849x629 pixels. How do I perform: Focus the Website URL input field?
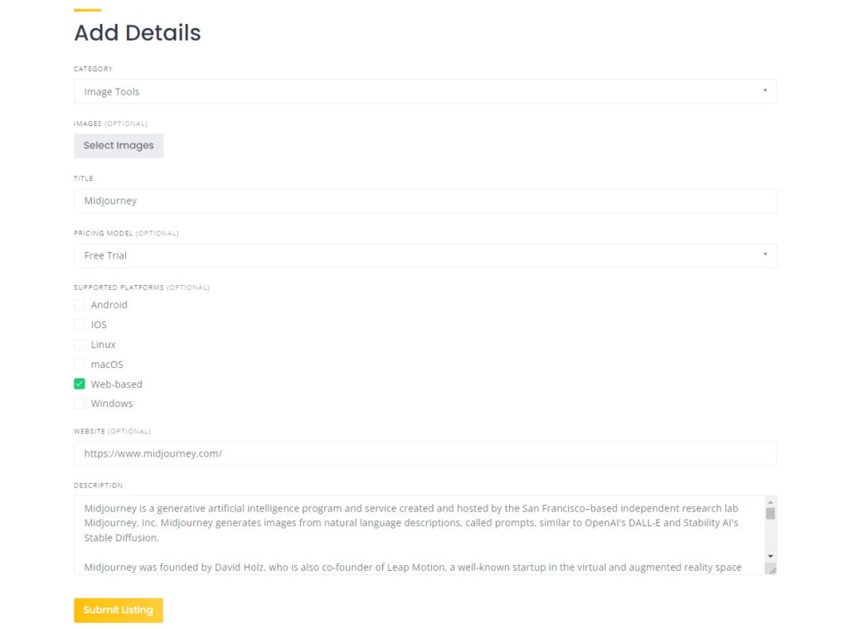click(x=424, y=453)
